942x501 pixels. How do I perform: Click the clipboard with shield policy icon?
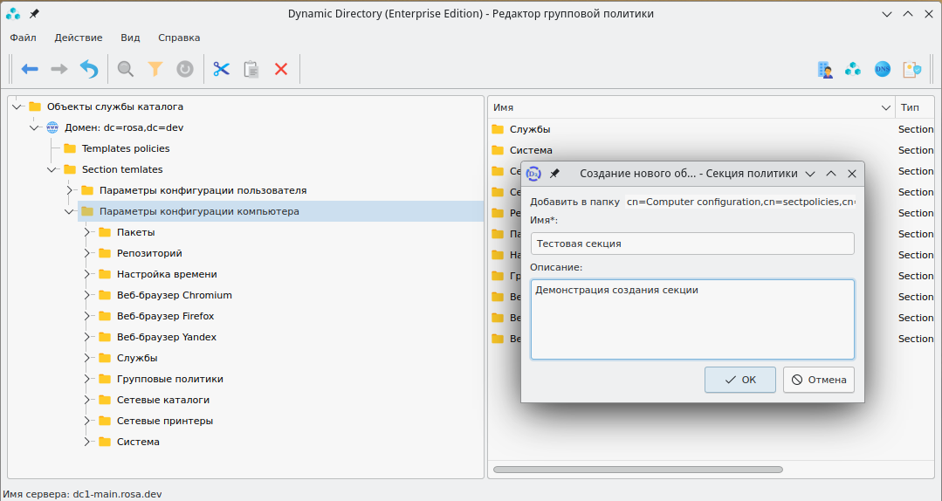(x=912, y=69)
